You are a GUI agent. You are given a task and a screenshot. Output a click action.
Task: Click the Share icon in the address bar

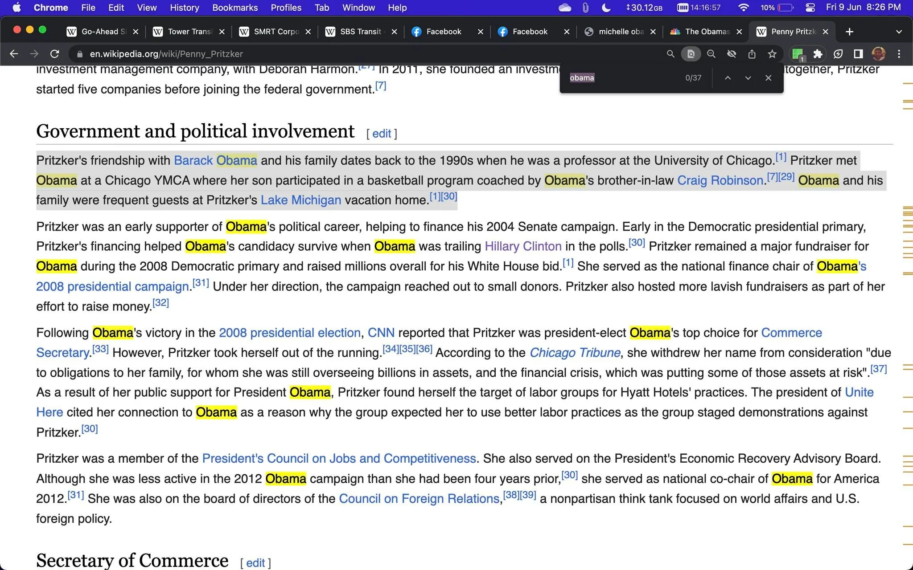click(752, 54)
